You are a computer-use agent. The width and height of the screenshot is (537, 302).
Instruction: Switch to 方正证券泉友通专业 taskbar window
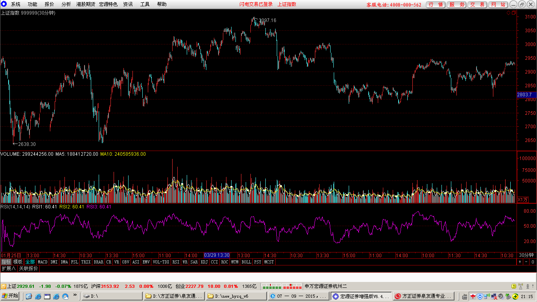(x=424, y=296)
